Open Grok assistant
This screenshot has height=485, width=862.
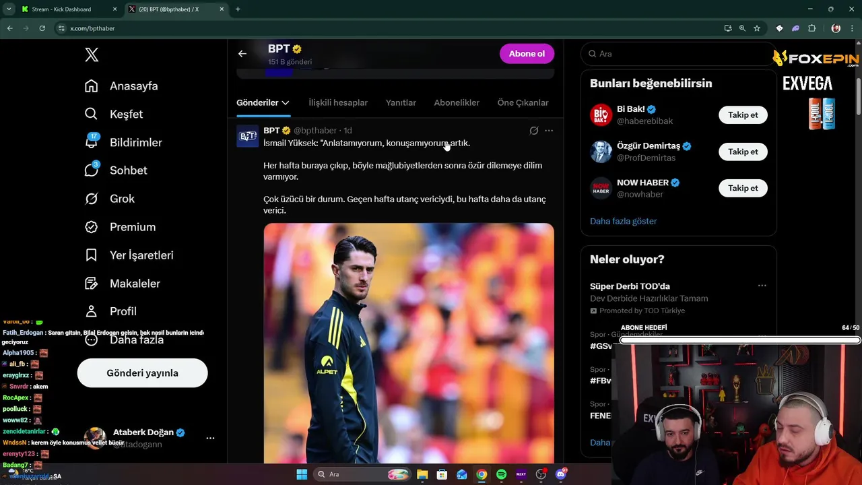pyautogui.click(x=110, y=199)
